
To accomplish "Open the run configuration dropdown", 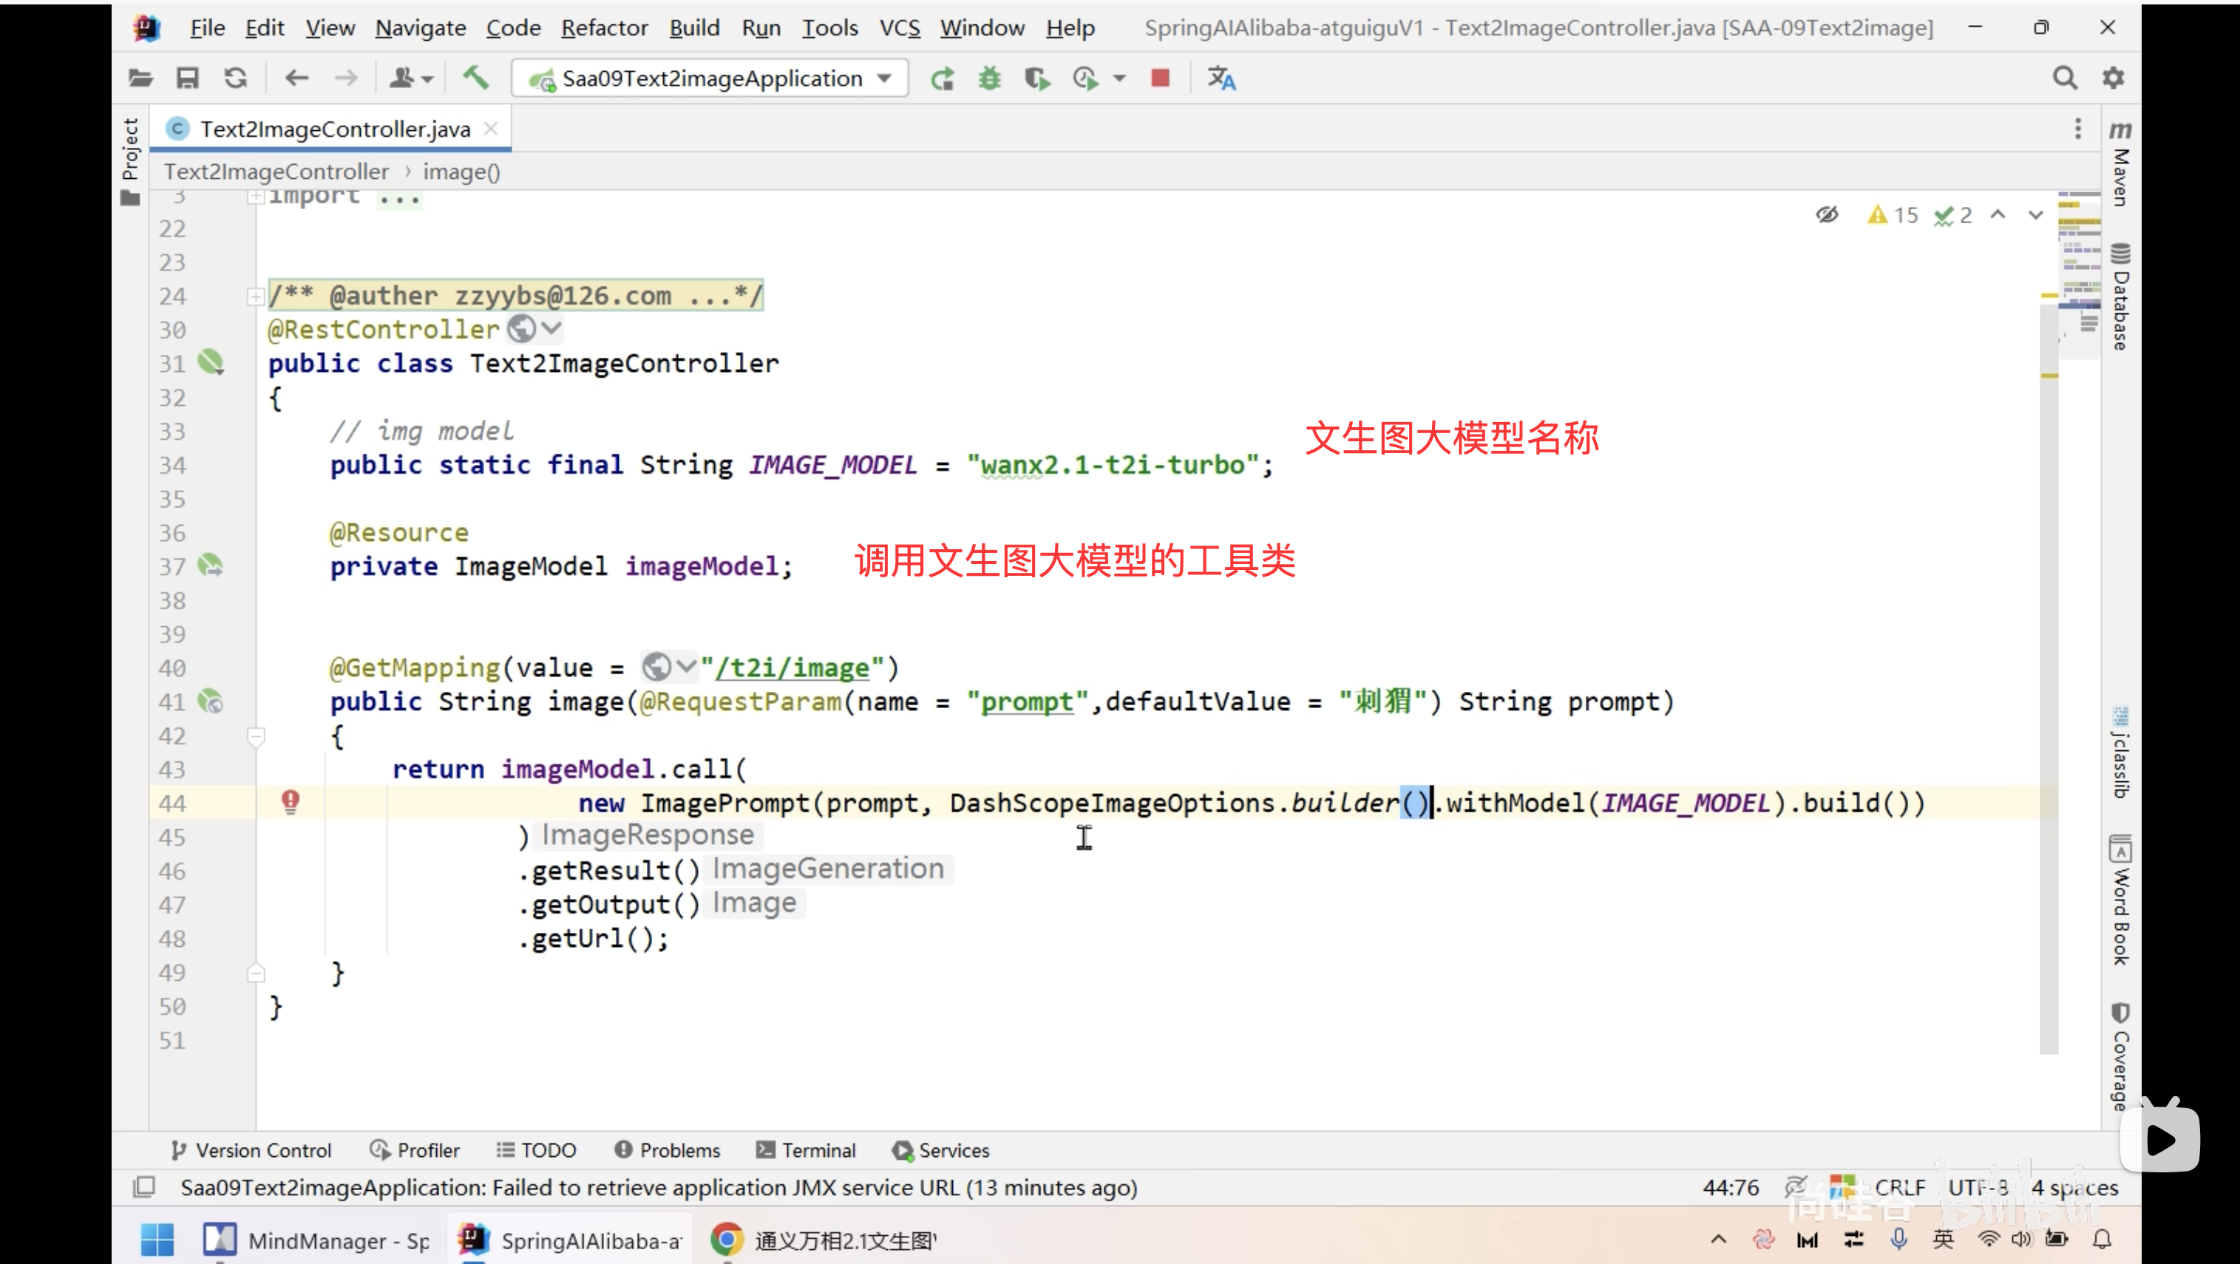I will (x=884, y=78).
